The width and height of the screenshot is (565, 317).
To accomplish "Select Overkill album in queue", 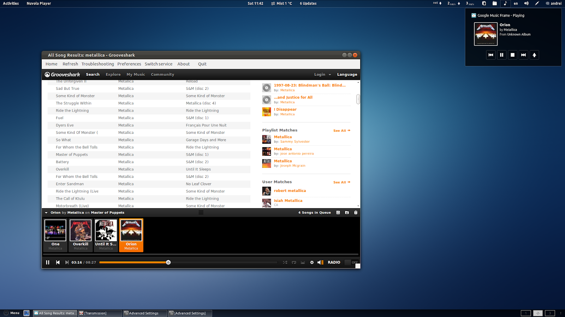I will [x=81, y=235].
